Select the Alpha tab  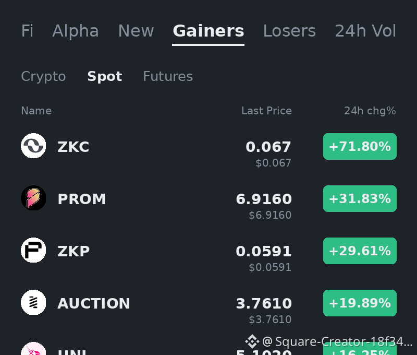tap(76, 31)
